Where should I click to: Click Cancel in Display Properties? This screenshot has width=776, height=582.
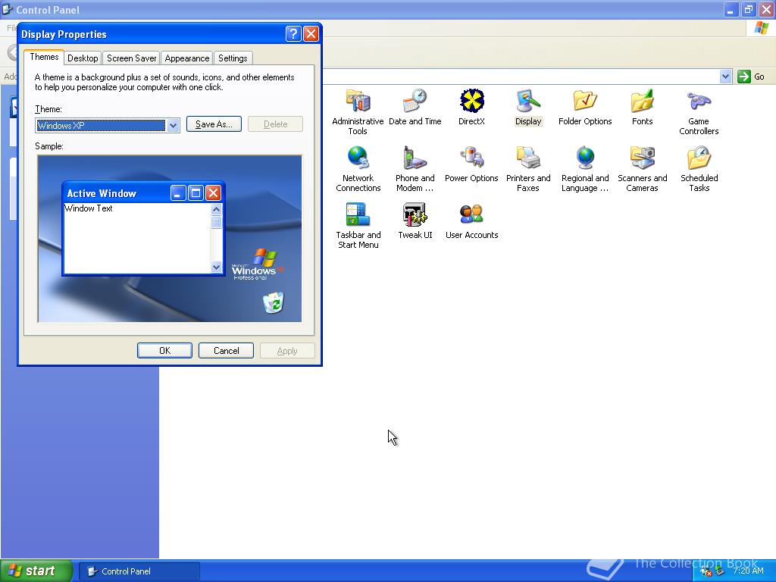click(226, 350)
